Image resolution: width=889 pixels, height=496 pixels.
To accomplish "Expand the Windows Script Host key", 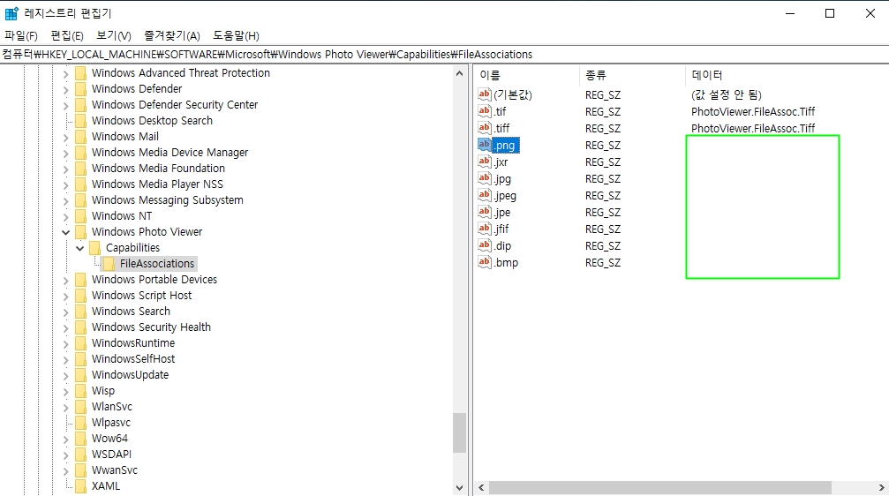I will [x=65, y=296].
